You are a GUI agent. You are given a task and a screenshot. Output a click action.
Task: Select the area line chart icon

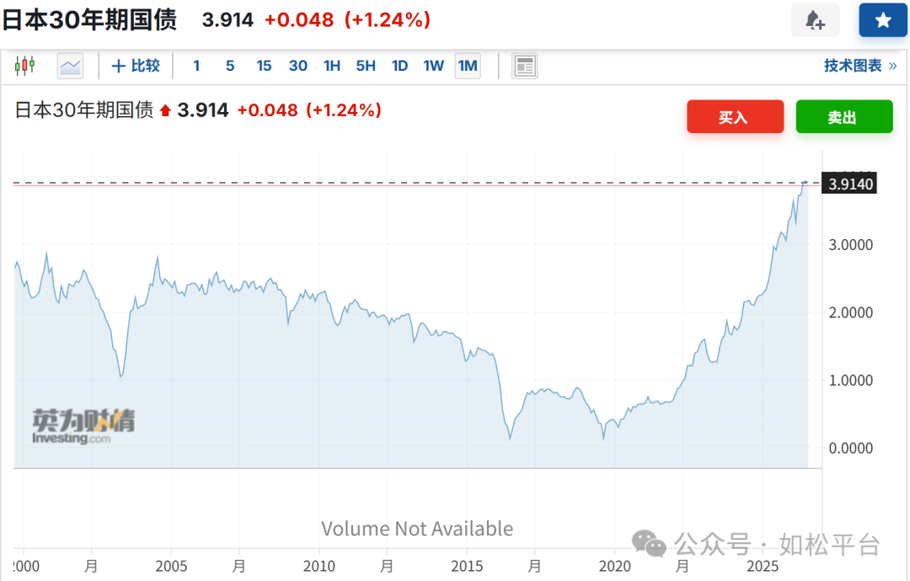(x=70, y=66)
